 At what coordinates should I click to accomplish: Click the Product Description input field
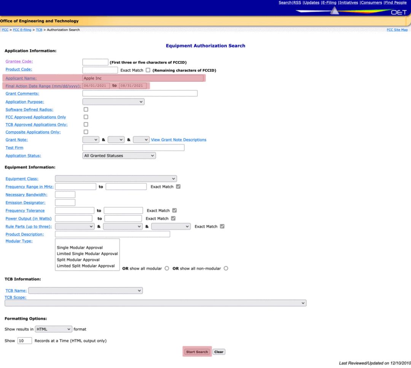click(x=112, y=234)
